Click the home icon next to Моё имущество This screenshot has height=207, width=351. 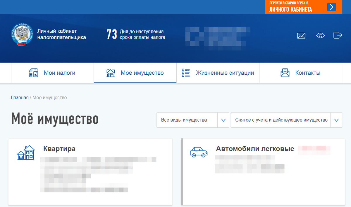(x=111, y=73)
